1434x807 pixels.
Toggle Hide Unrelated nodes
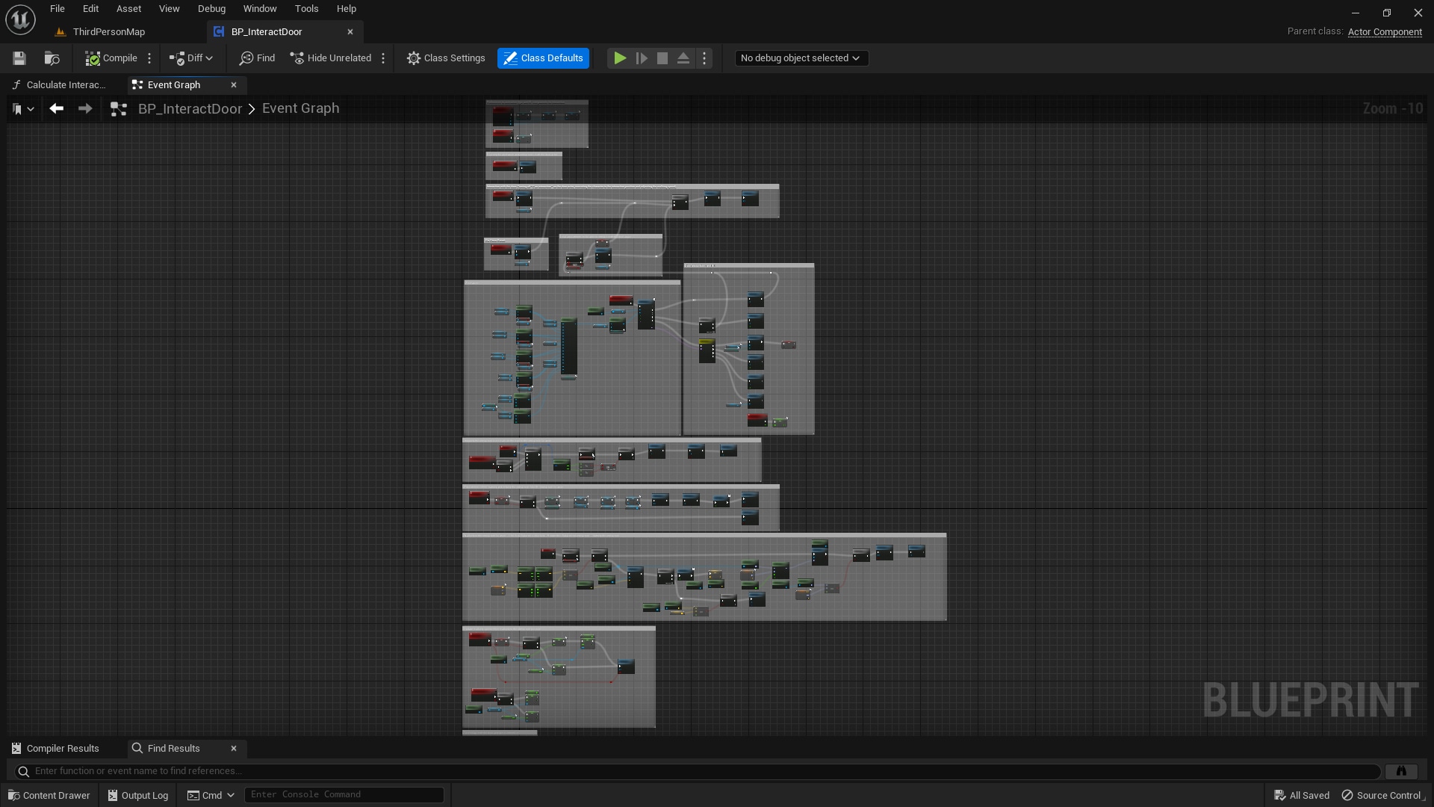coord(330,58)
